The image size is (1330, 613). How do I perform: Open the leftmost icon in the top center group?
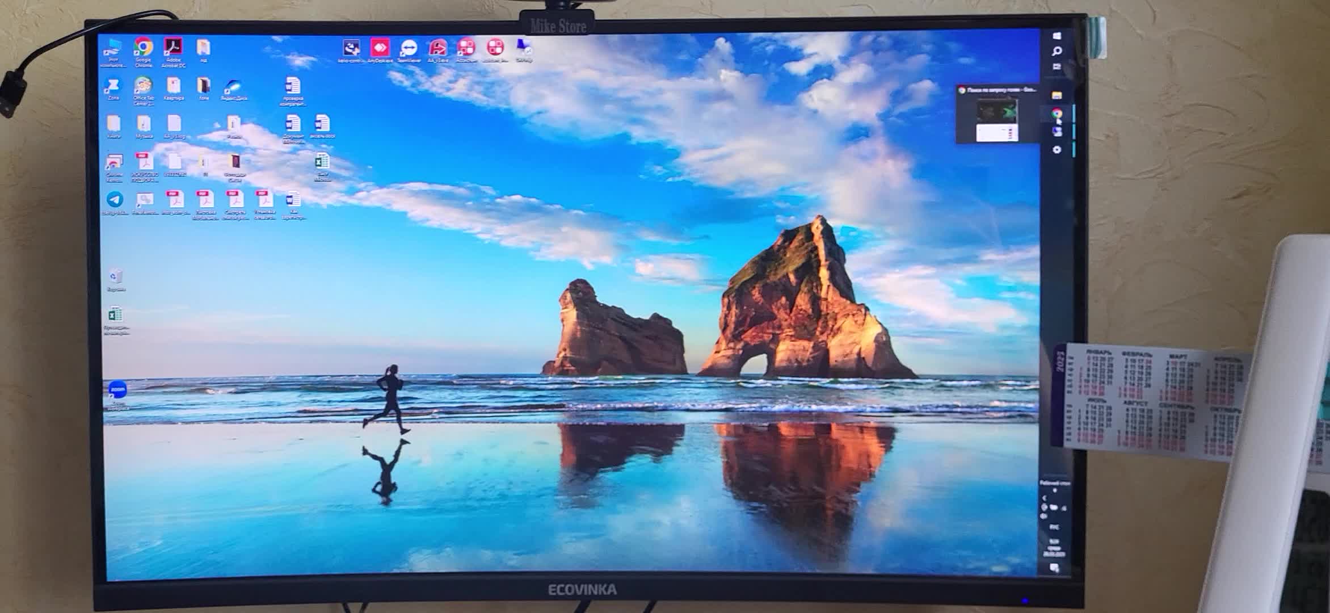351,50
